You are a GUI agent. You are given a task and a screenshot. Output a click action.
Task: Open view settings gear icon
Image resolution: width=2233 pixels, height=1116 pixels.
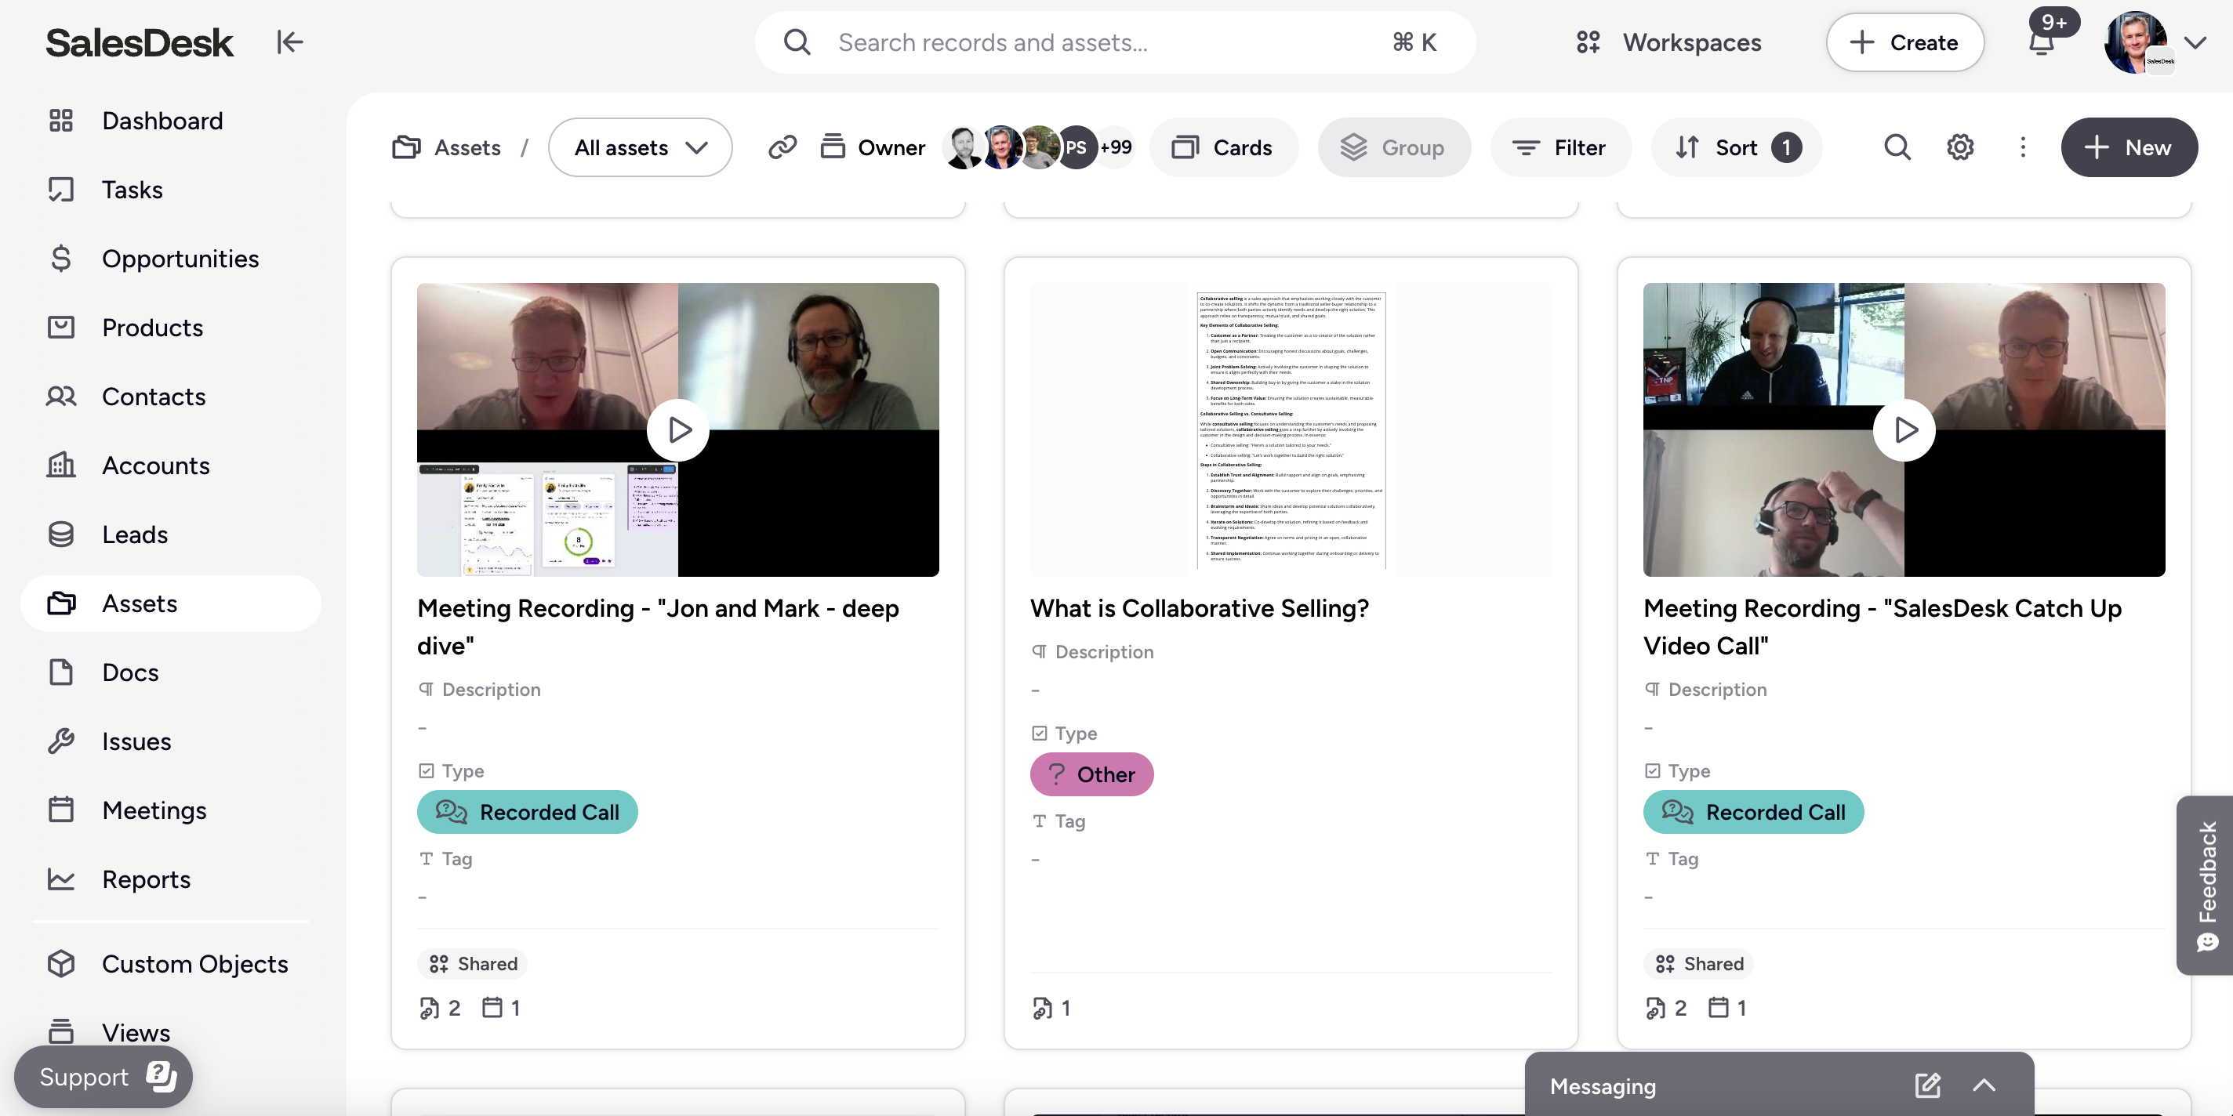pyautogui.click(x=1960, y=147)
